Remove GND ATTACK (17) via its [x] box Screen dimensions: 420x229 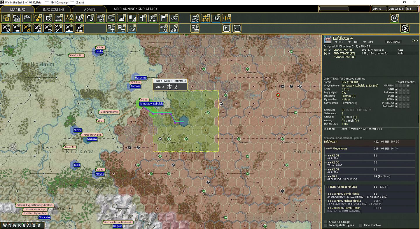(x=325, y=54)
